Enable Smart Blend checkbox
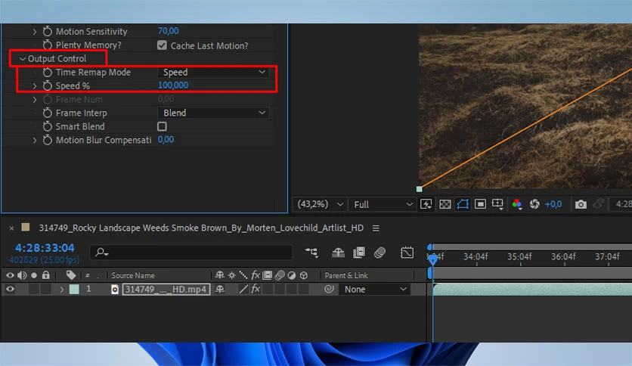The width and height of the screenshot is (632, 366). 162,126
